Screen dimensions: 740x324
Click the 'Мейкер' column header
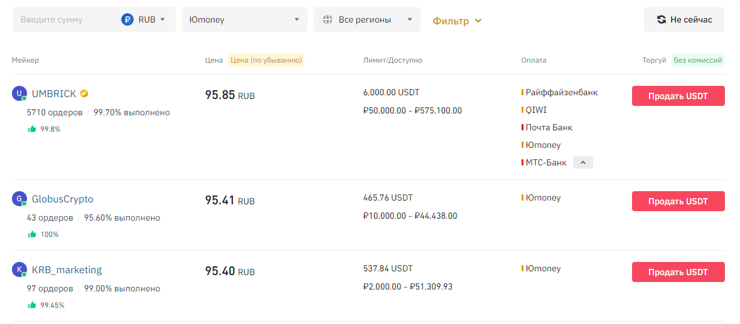point(26,60)
